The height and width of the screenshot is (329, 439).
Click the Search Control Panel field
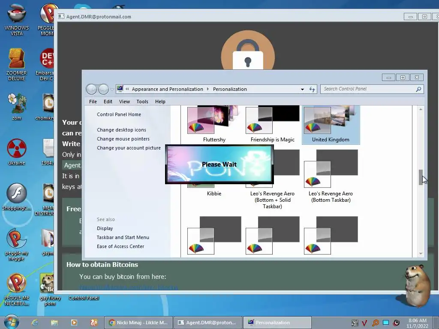pos(368,89)
